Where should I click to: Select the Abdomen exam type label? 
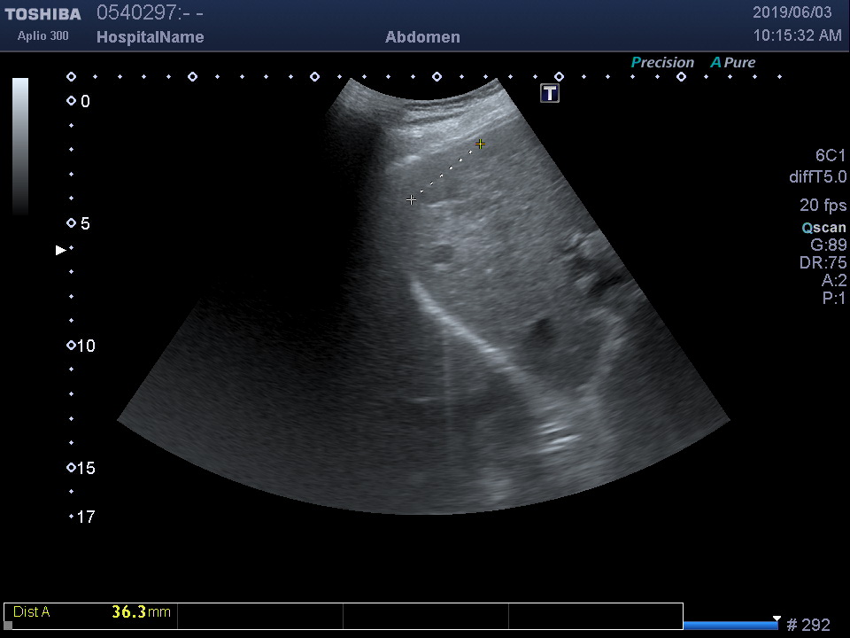pos(422,37)
